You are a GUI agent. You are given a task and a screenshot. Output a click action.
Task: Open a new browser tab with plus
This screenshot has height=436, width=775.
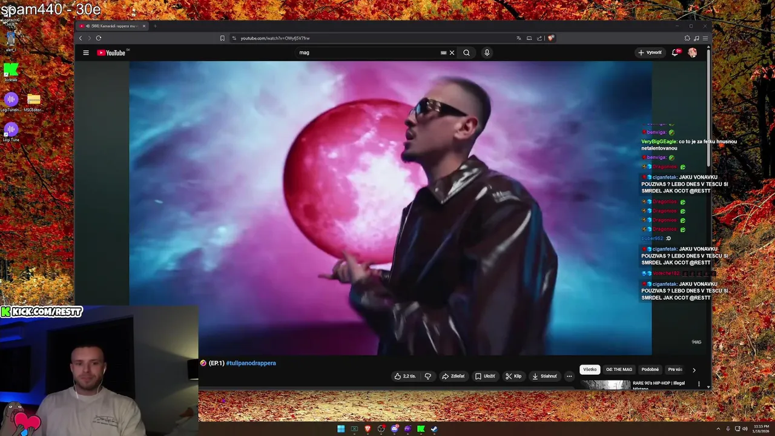point(155,26)
